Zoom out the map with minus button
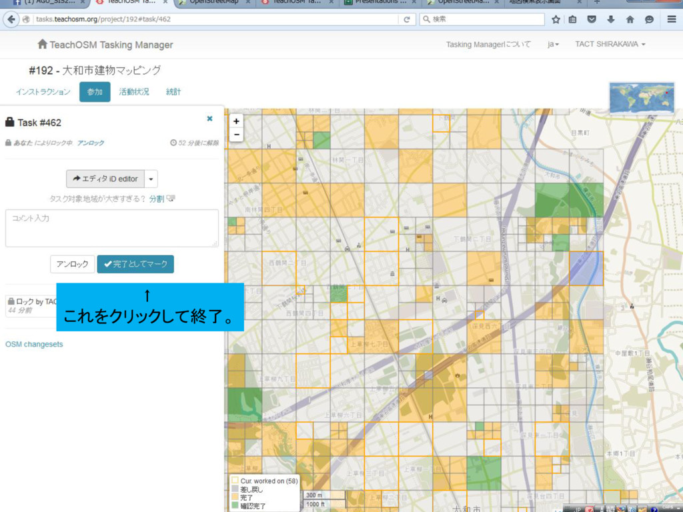The height and width of the screenshot is (512, 683). click(236, 135)
